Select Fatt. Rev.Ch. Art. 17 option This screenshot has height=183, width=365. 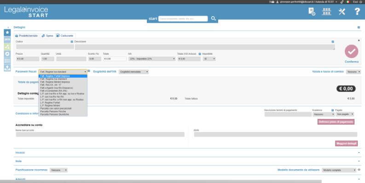click(x=63, y=85)
